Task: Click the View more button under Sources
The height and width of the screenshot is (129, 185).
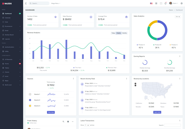Action: 51,112
